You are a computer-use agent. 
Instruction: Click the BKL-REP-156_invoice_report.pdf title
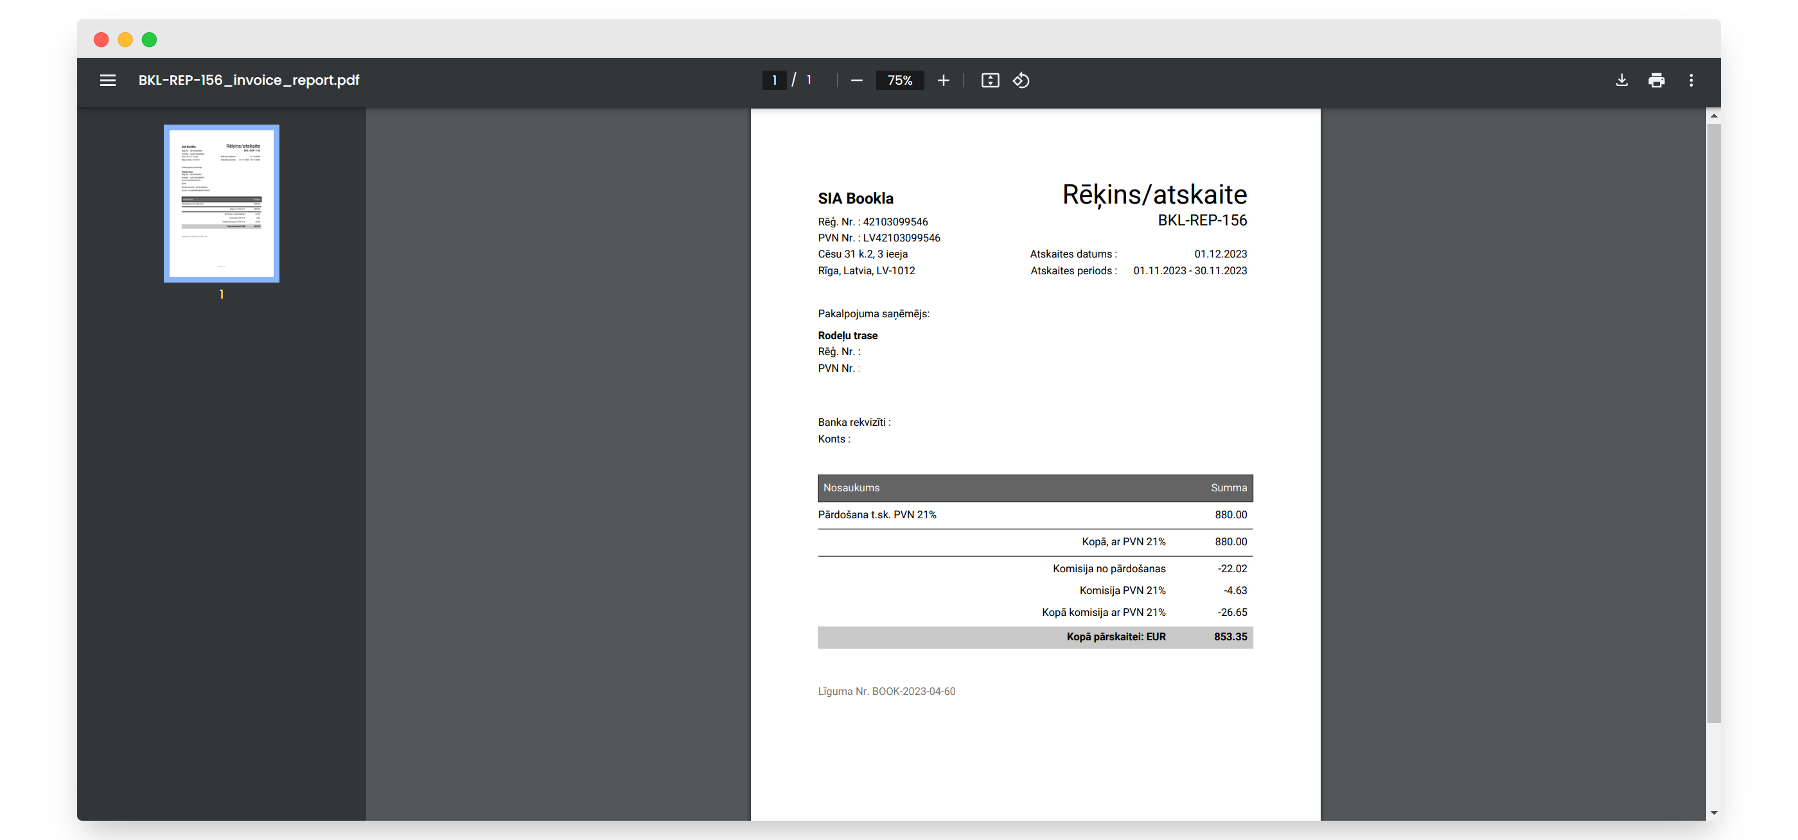[249, 80]
